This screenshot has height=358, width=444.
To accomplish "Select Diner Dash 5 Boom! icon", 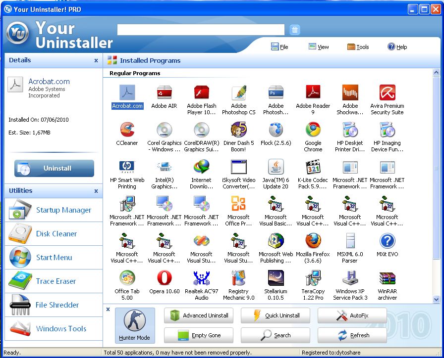I will click(239, 130).
